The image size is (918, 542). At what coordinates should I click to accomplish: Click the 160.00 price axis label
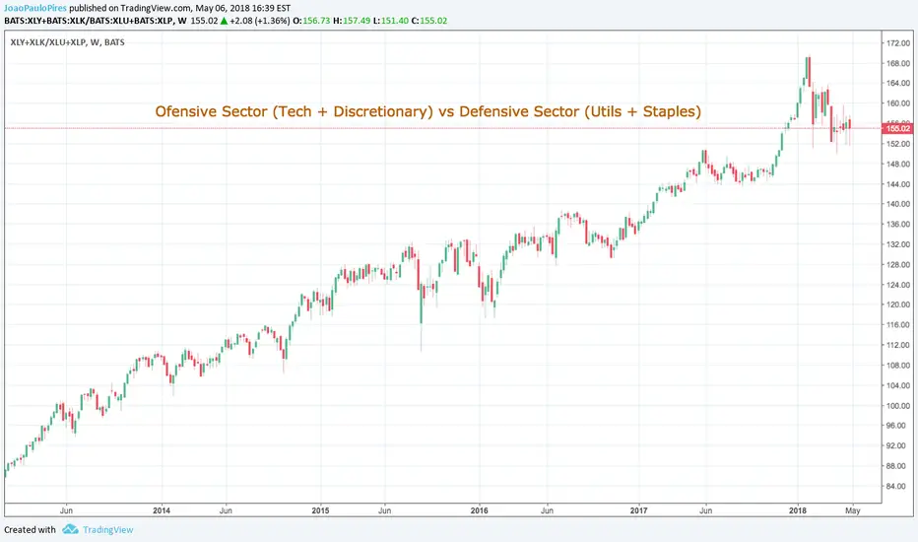click(898, 103)
